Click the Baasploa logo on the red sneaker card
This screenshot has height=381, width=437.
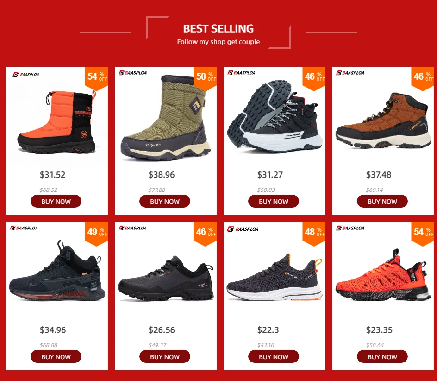point(350,228)
